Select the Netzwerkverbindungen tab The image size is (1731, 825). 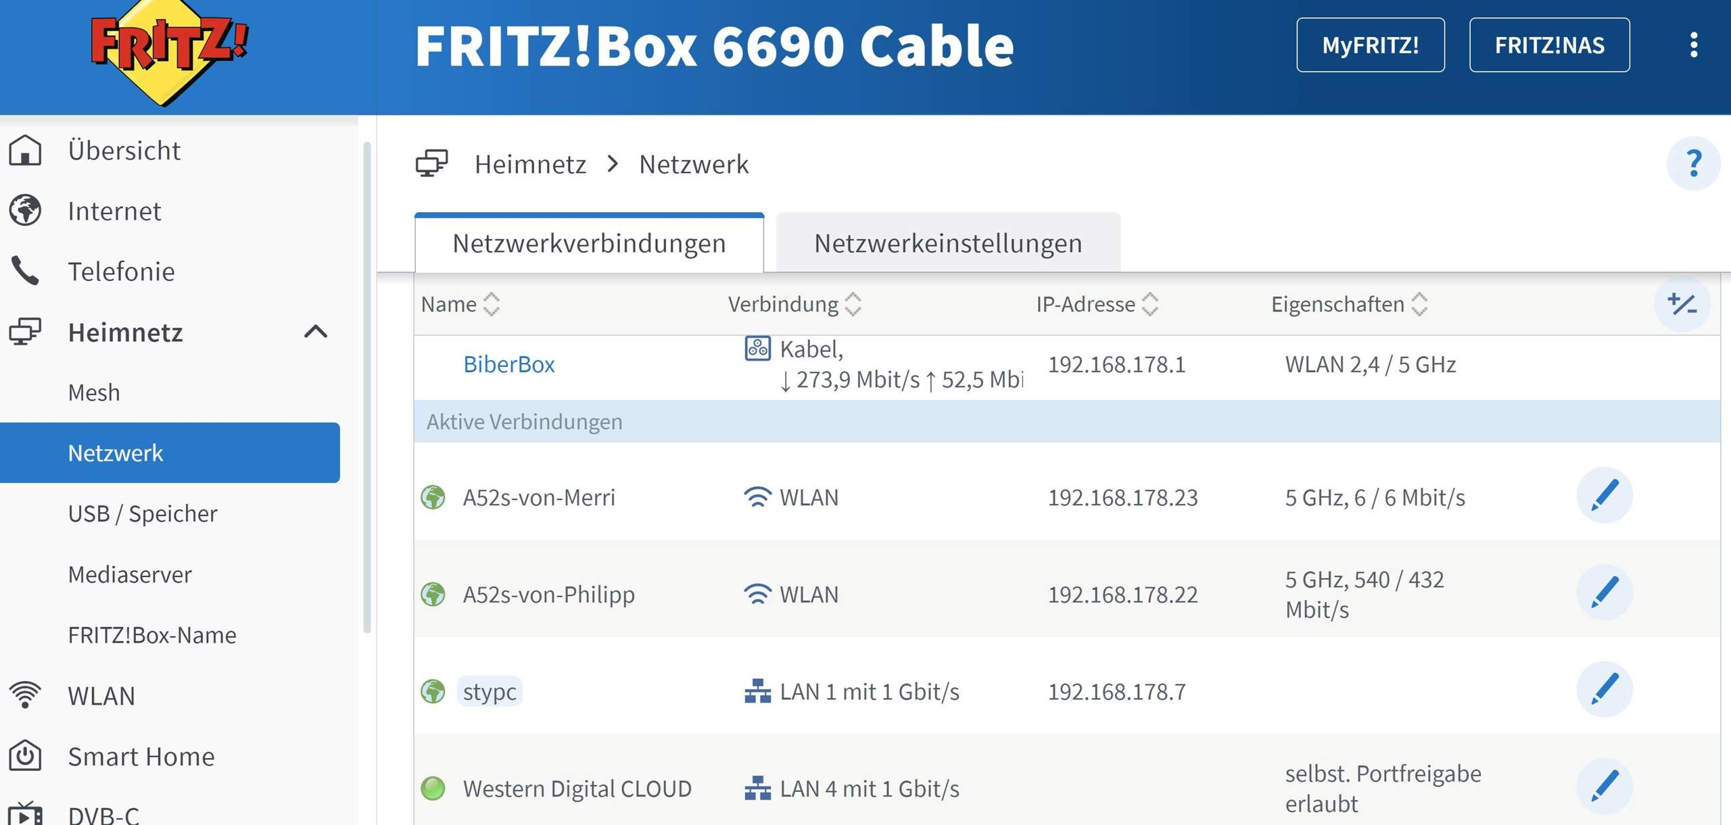tap(589, 243)
